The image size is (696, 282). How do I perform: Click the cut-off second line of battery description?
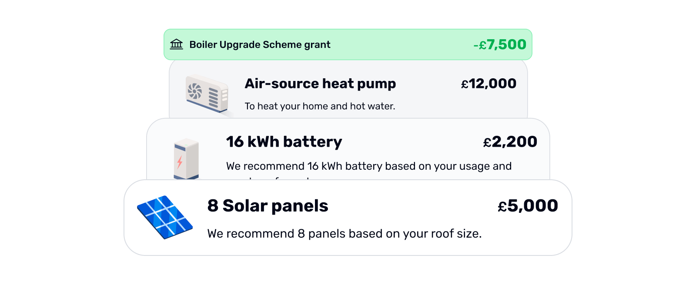[x=278, y=178]
